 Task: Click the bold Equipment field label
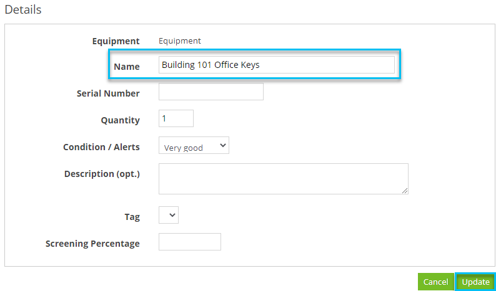116,41
